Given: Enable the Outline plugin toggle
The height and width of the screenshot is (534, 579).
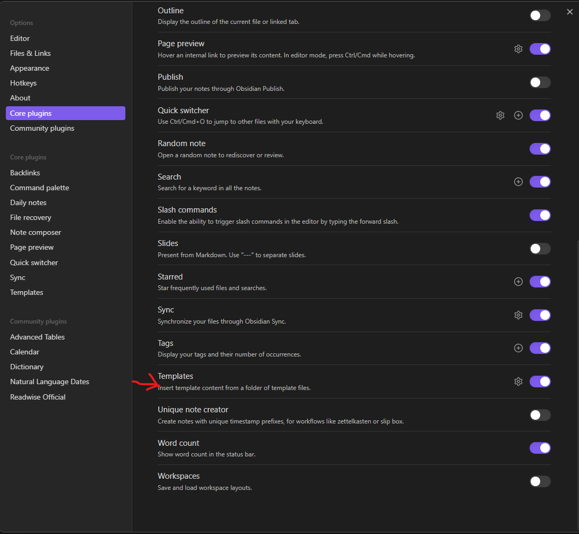Looking at the screenshot, I should click(540, 15).
